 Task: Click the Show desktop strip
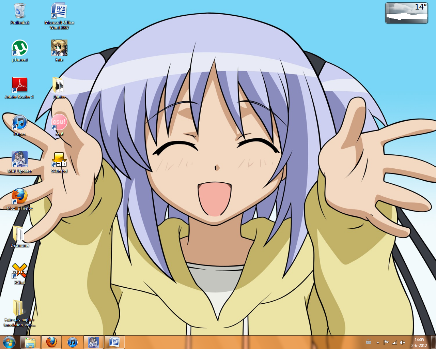point(433,342)
